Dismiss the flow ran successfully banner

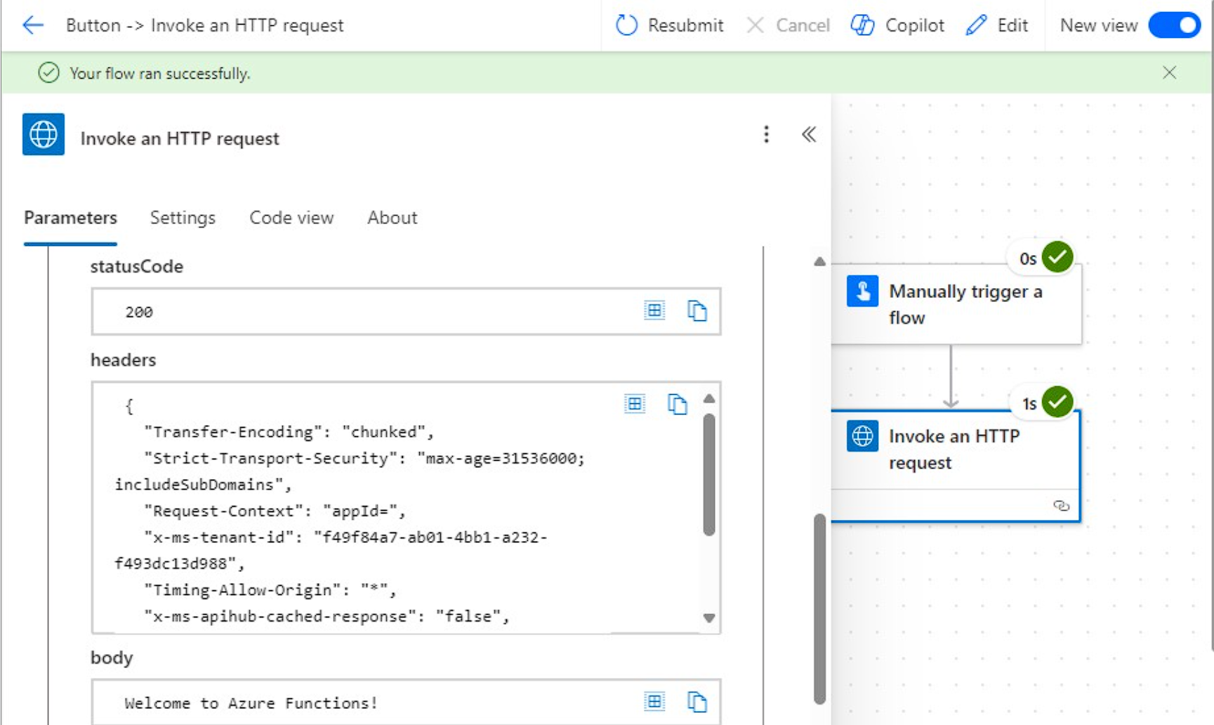1169,72
